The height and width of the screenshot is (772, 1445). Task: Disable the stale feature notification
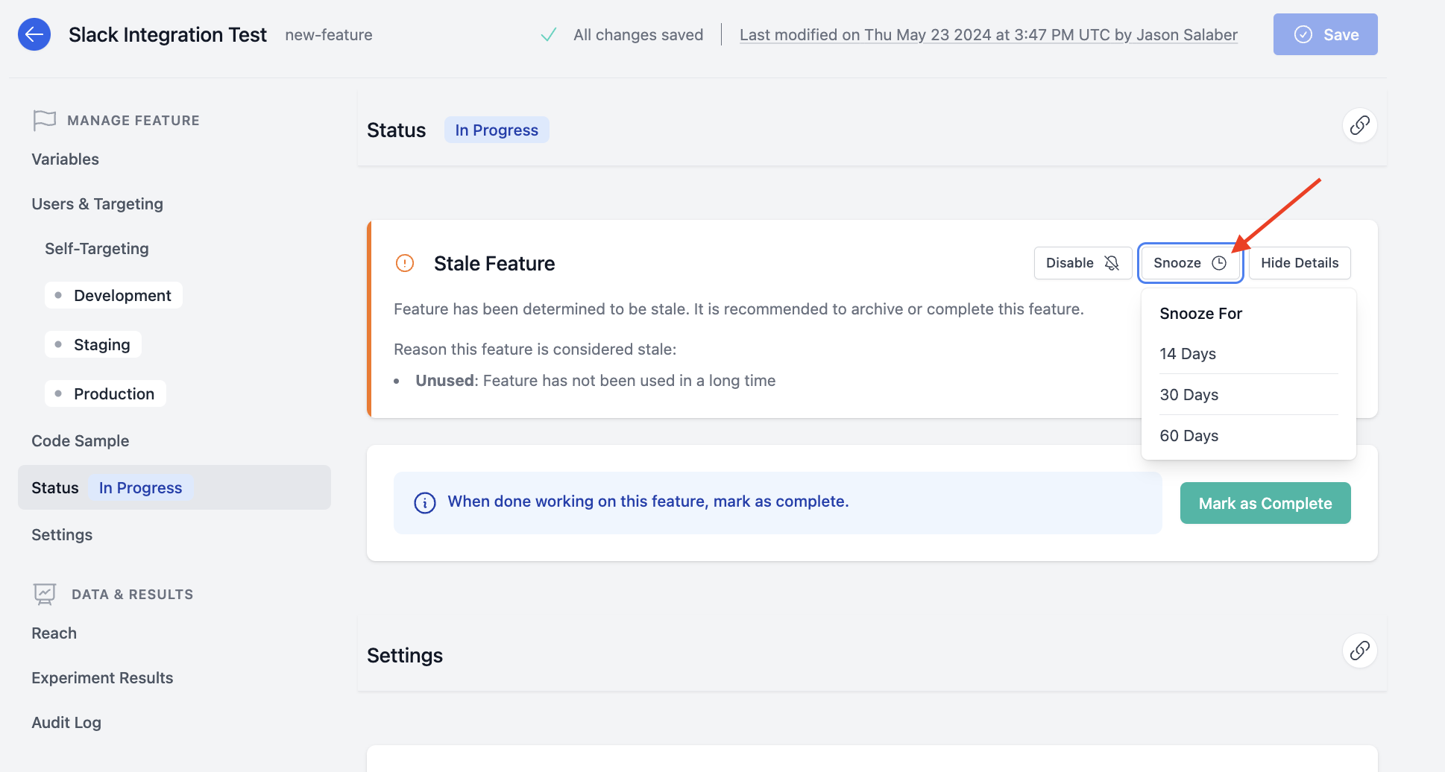1082,263
